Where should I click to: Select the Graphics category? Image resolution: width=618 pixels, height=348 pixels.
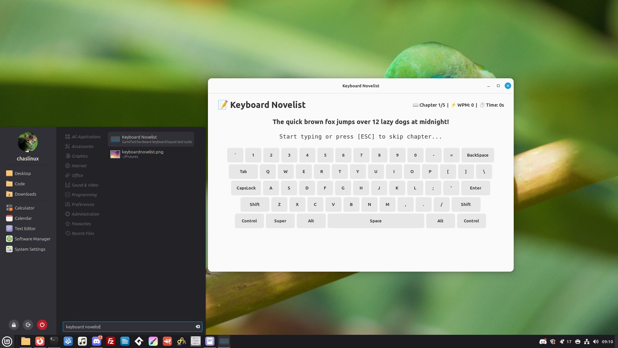click(x=76, y=156)
